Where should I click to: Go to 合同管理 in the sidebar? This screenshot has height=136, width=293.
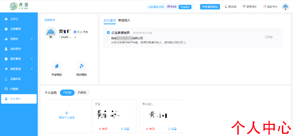(15, 29)
